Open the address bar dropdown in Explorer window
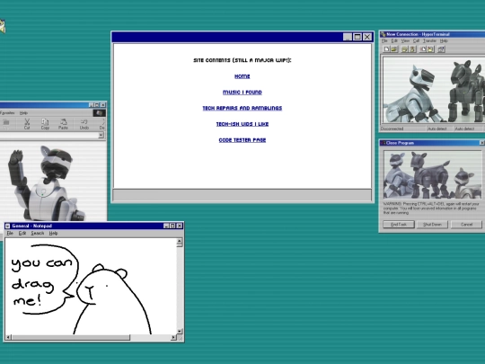The height and width of the screenshot is (364, 485). click(x=101, y=135)
